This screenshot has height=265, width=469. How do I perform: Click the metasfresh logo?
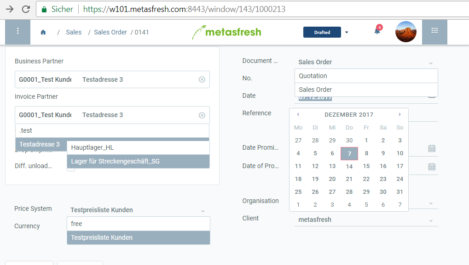[x=226, y=32]
